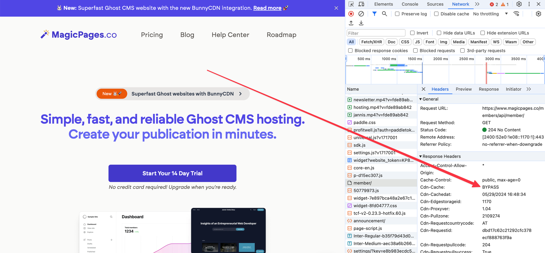Clear the network log
This screenshot has width=545, height=253.
361,14
